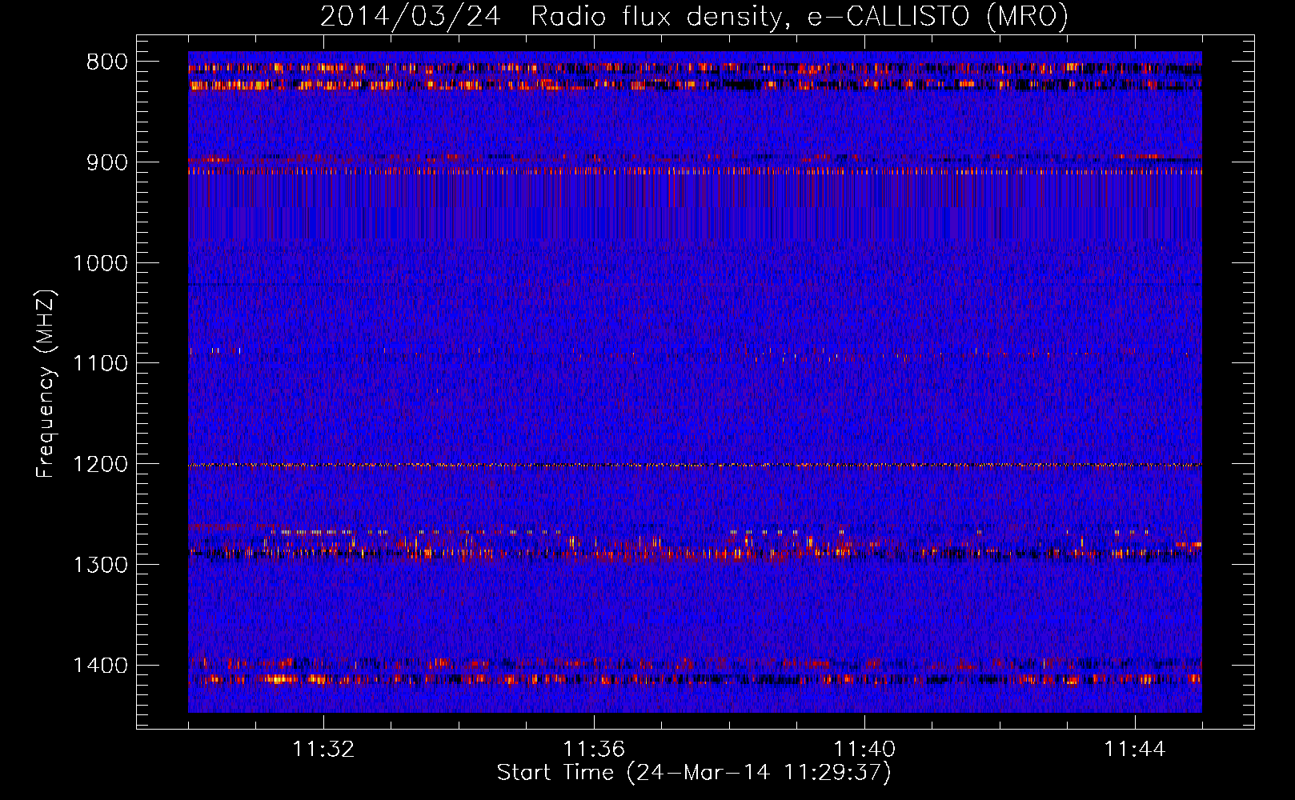Click the 11:32 time tick label

pos(323,750)
